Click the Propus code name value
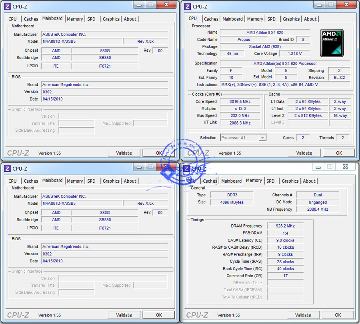Image resolution: width=360 pixels, height=324 pixels. coord(244,40)
